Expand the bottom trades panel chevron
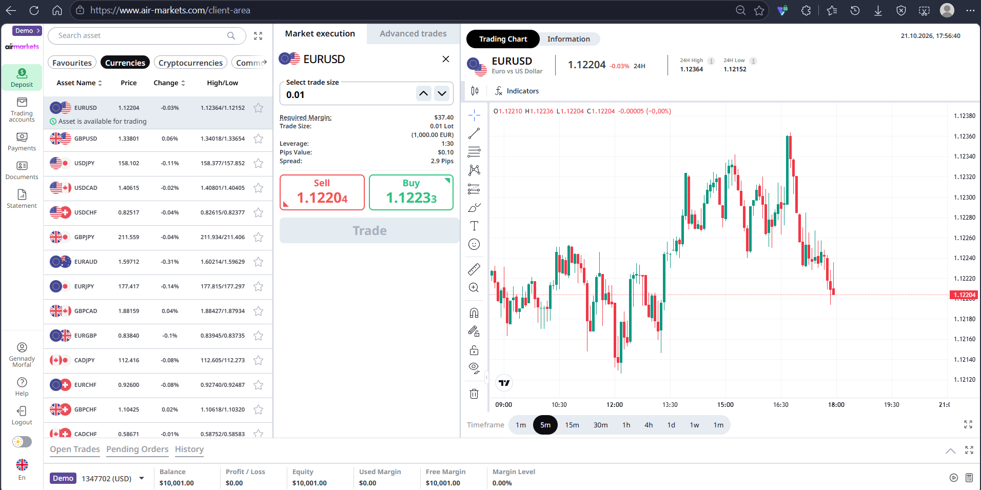Image resolution: width=981 pixels, height=490 pixels. (x=950, y=450)
